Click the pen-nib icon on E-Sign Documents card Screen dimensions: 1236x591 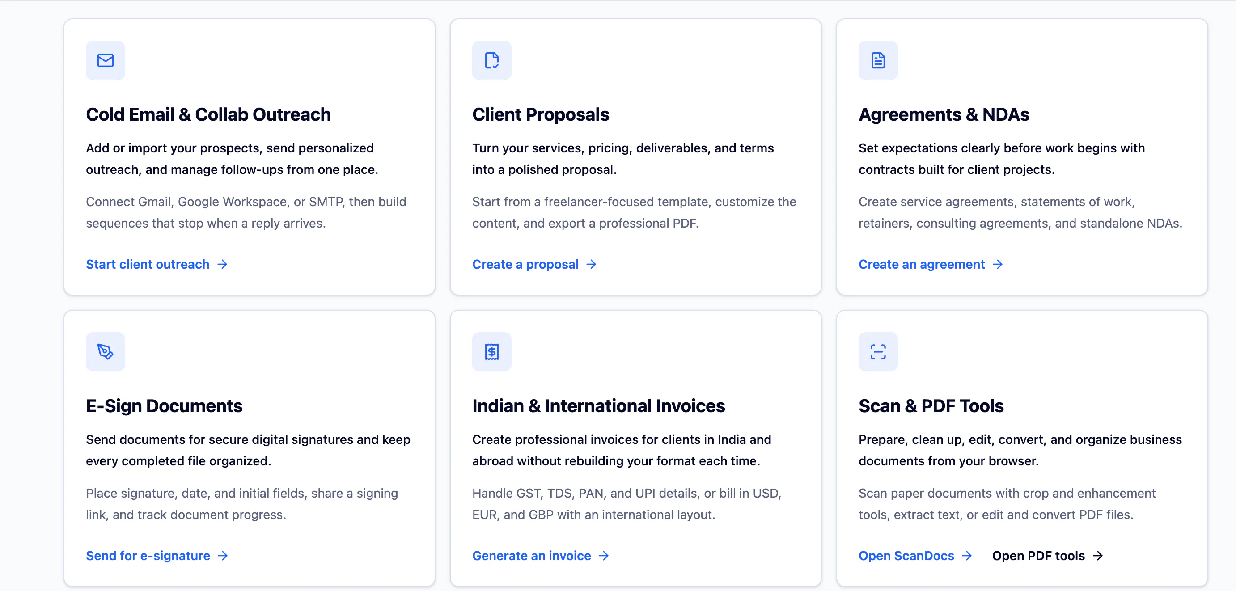click(106, 352)
